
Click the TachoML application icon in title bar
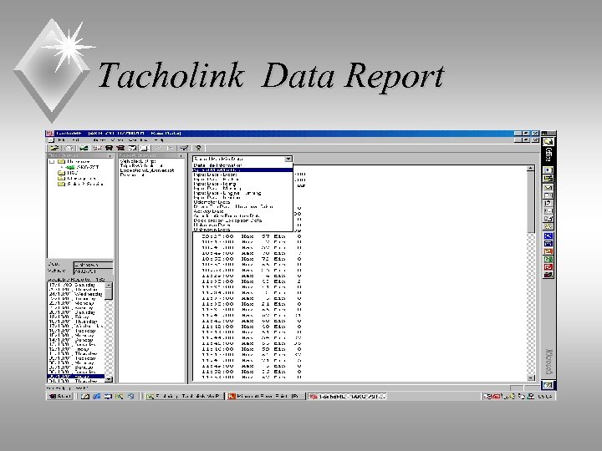(49, 134)
